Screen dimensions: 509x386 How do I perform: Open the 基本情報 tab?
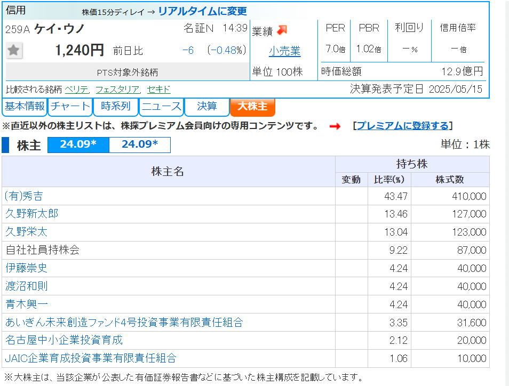25,107
